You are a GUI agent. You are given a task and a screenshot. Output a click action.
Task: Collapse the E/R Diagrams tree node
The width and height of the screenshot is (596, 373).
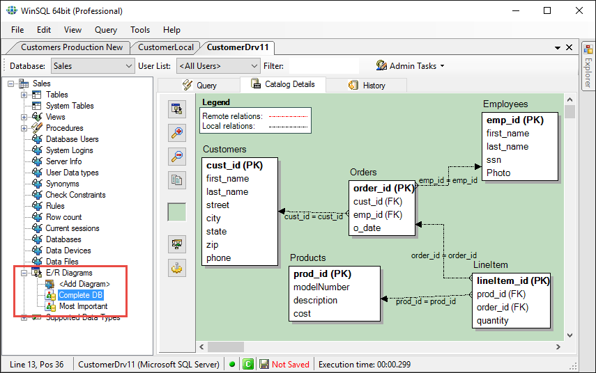[x=24, y=273]
